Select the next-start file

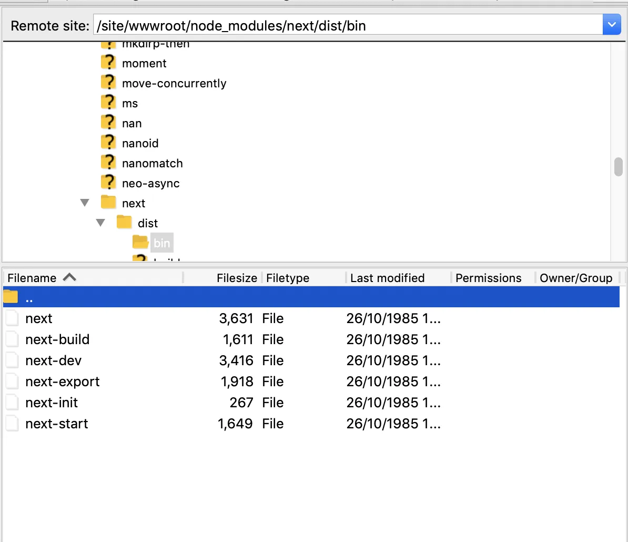click(x=56, y=424)
